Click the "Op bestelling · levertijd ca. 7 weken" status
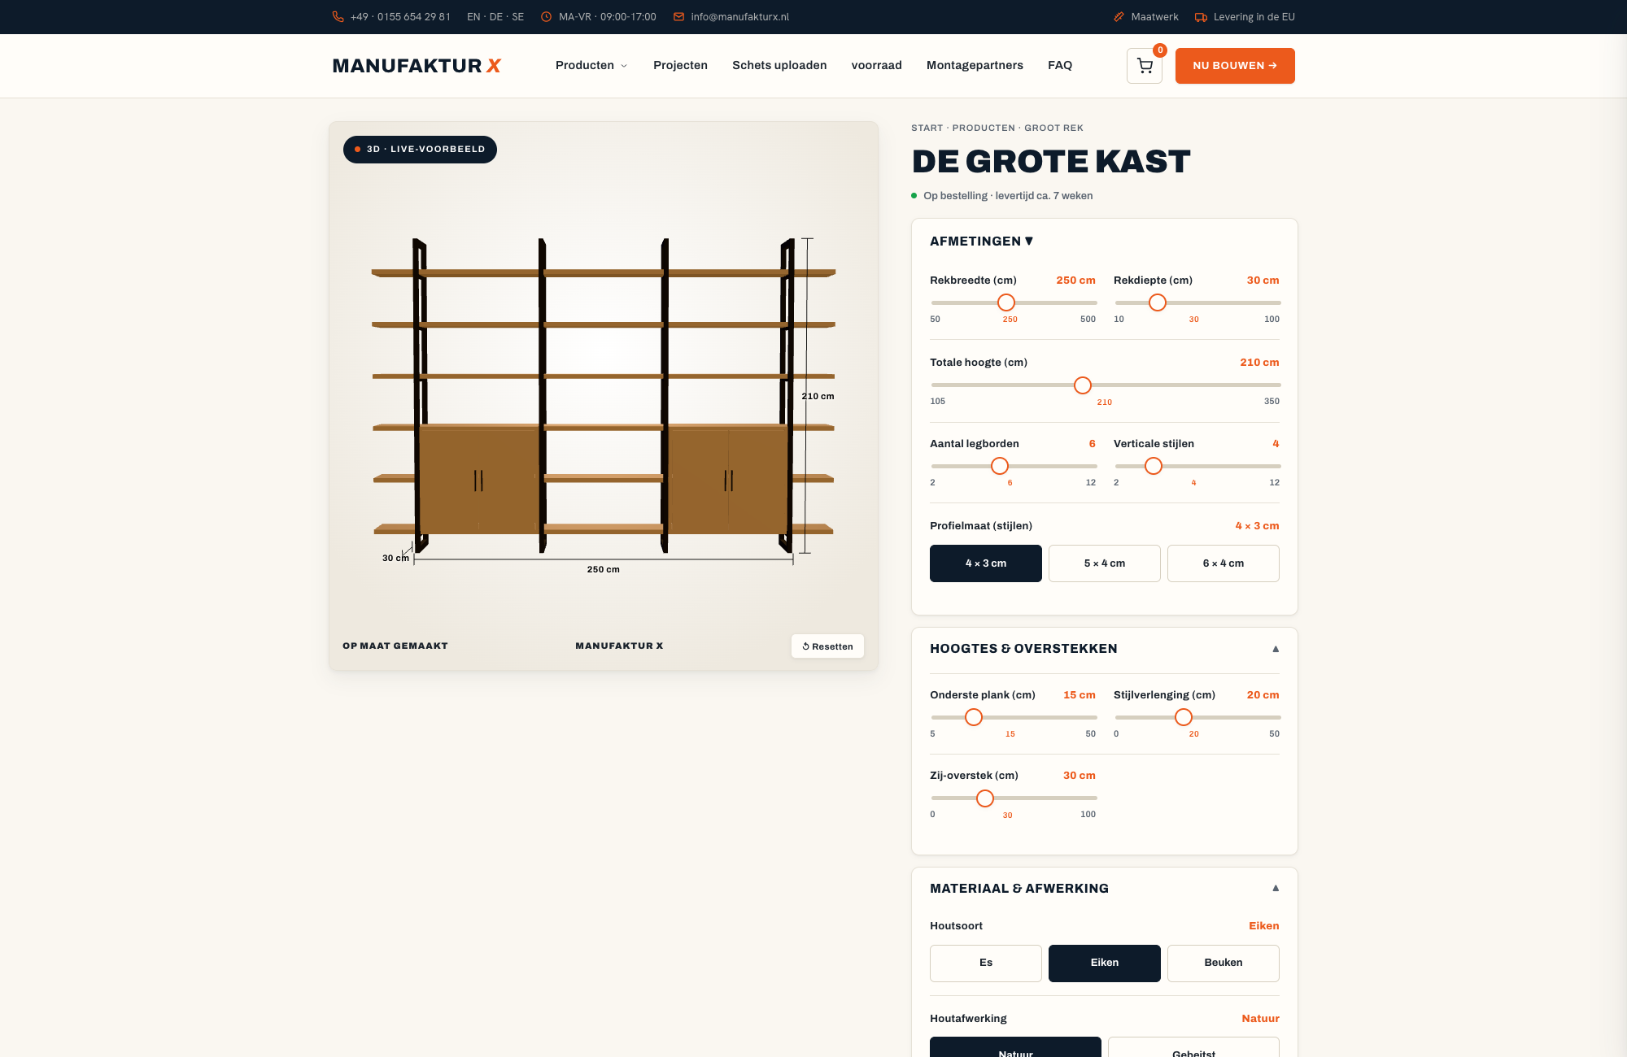 [1008, 196]
